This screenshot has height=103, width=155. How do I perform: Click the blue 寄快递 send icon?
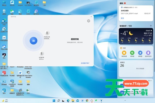pyautogui.click(x=140, y=53)
